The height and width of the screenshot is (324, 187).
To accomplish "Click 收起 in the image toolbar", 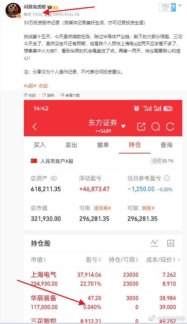I will (x=30, y=95).
